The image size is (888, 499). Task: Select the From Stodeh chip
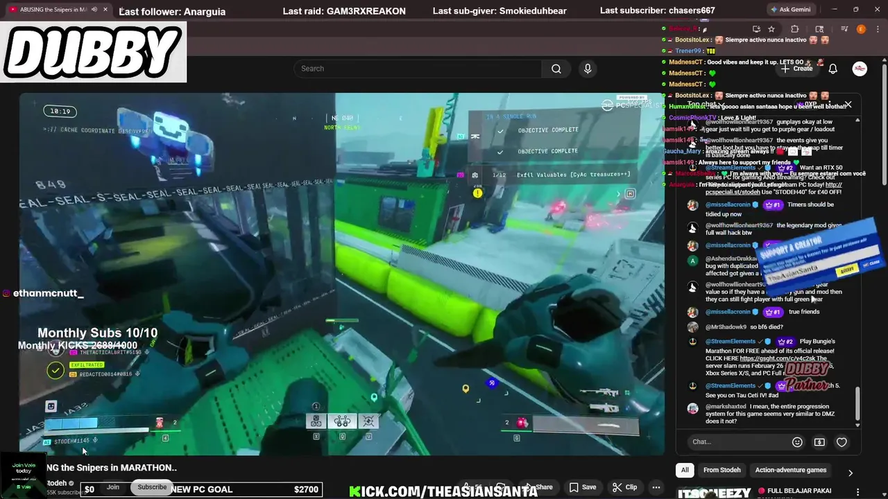coord(721,470)
